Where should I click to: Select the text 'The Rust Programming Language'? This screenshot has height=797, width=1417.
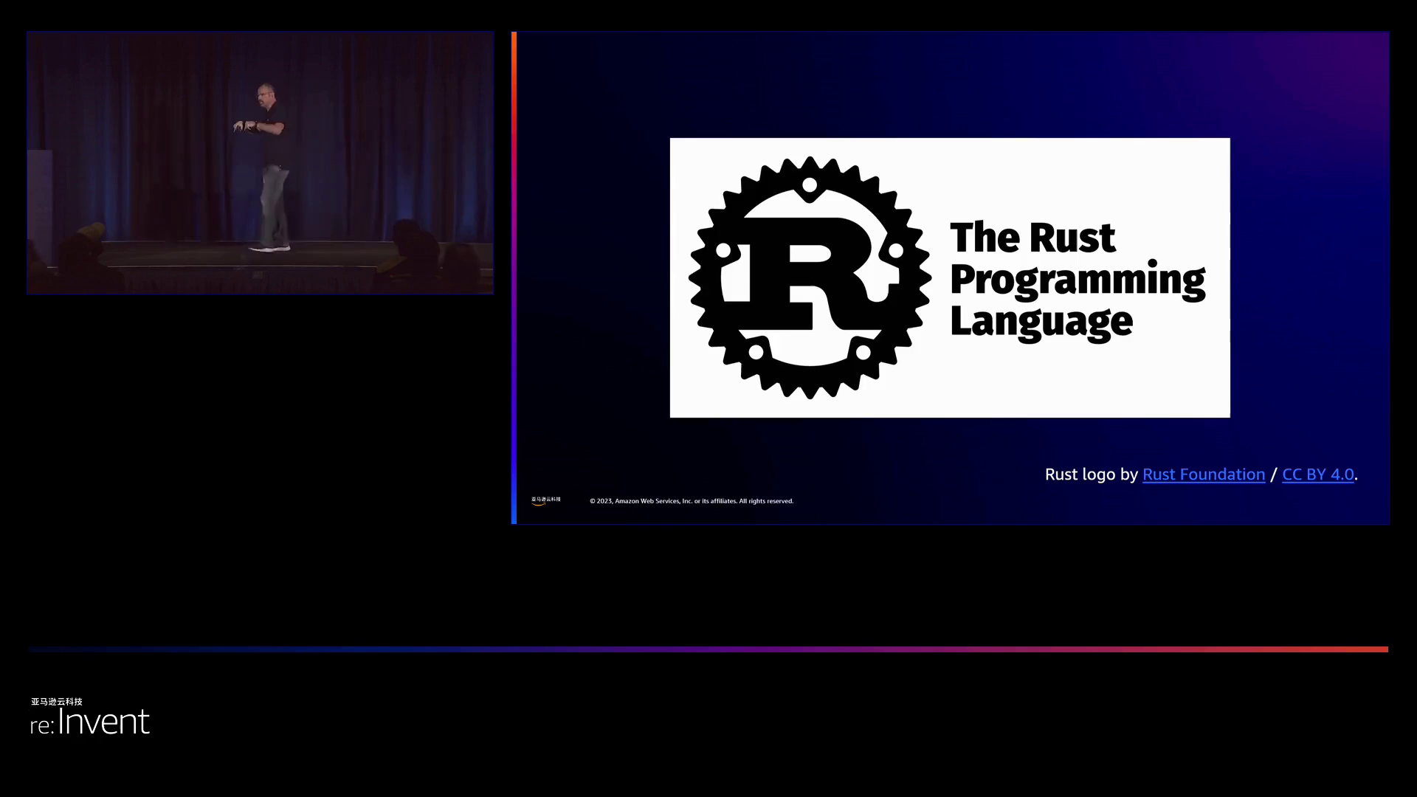1078,280
